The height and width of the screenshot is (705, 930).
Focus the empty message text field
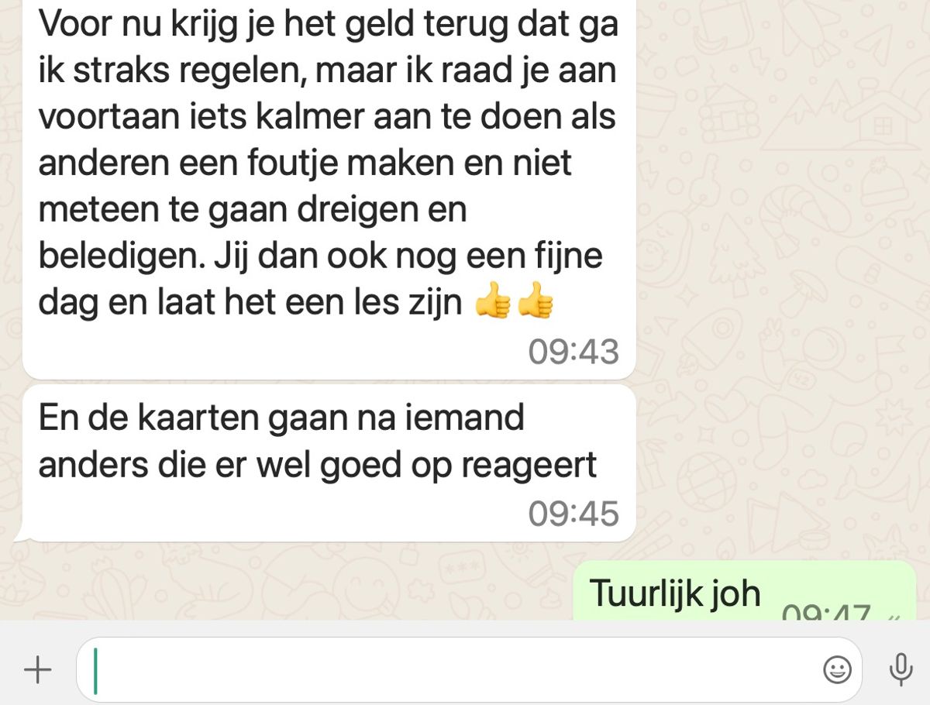[469, 670]
